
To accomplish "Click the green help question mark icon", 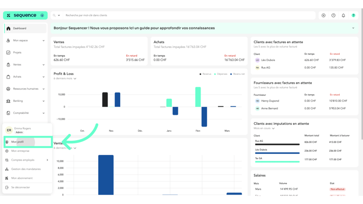I will point(354,15).
